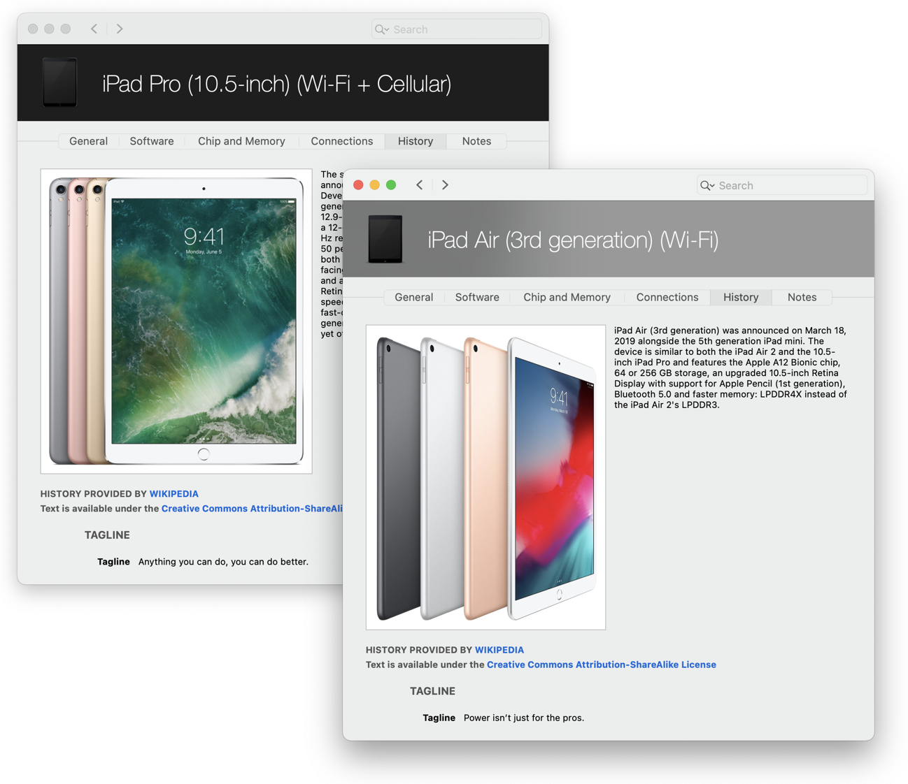
Task: Click the Creative Commons Attribution-ShareAlike License link
Action: coord(601,665)
